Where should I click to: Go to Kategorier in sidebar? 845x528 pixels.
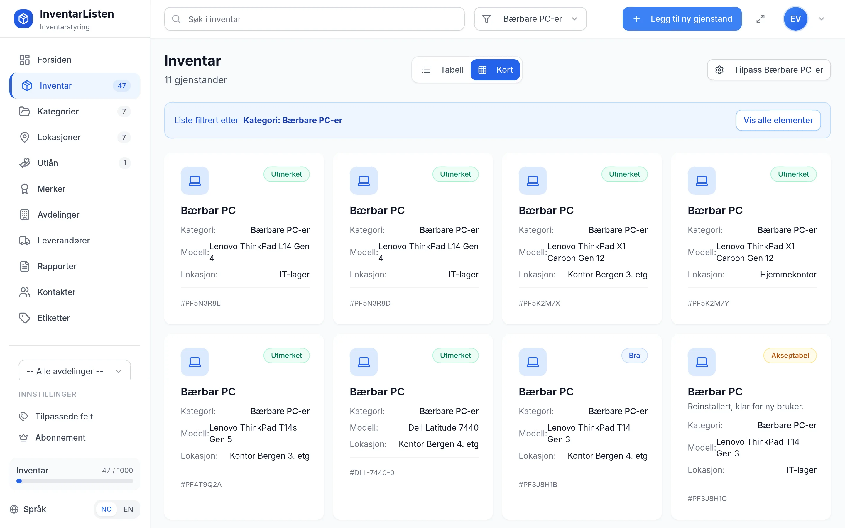click(x=75, y=111)
